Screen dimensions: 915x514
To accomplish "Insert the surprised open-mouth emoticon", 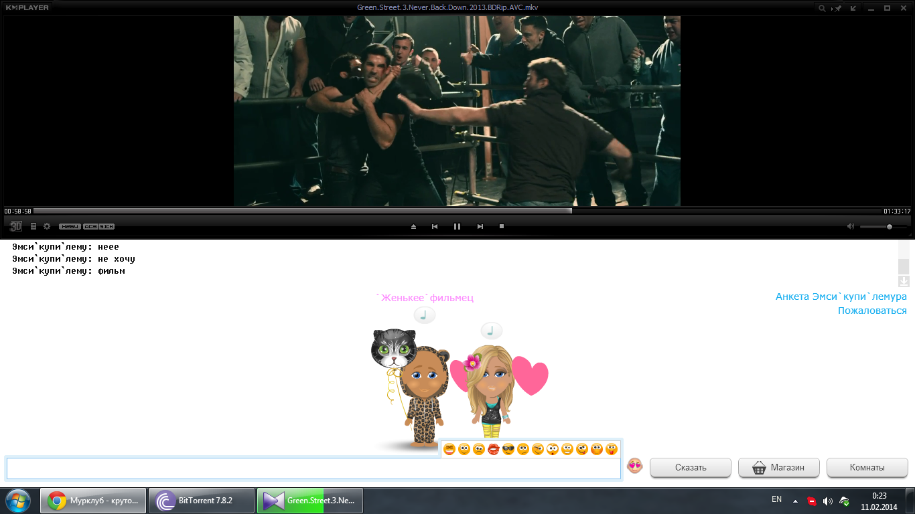I will pyautogui.click(x=553, y=449).
